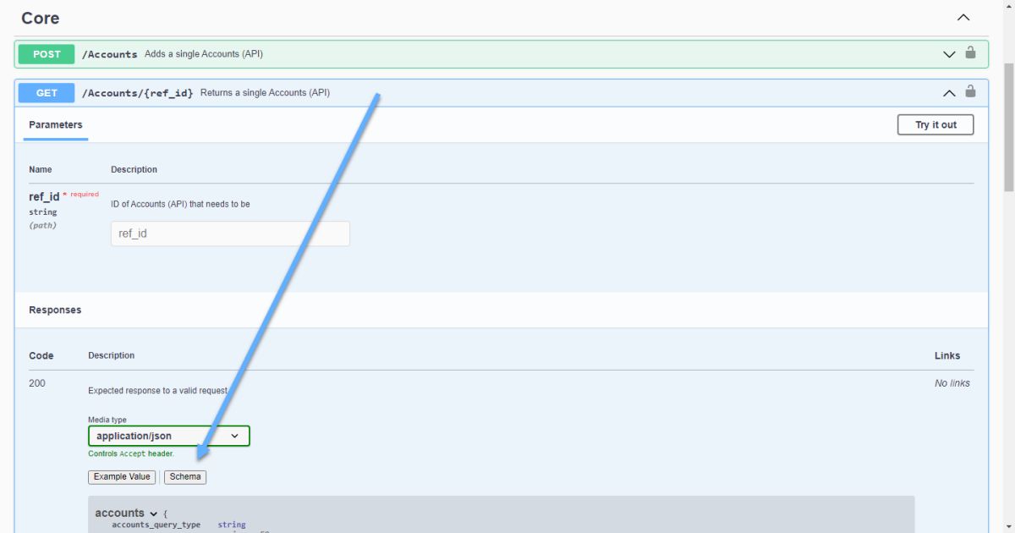Click the /Accounts/{ref_id} endpoint path
1015x533 pixels.
tap(137, 93)
